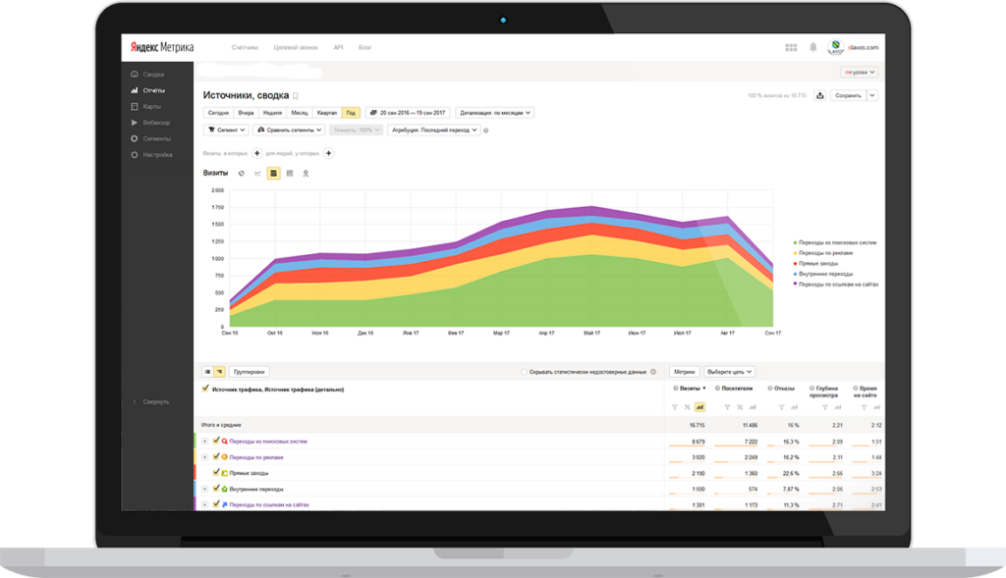Click the Группировки button
This screenshot has height=578, width=1006.
pos(250,372)
